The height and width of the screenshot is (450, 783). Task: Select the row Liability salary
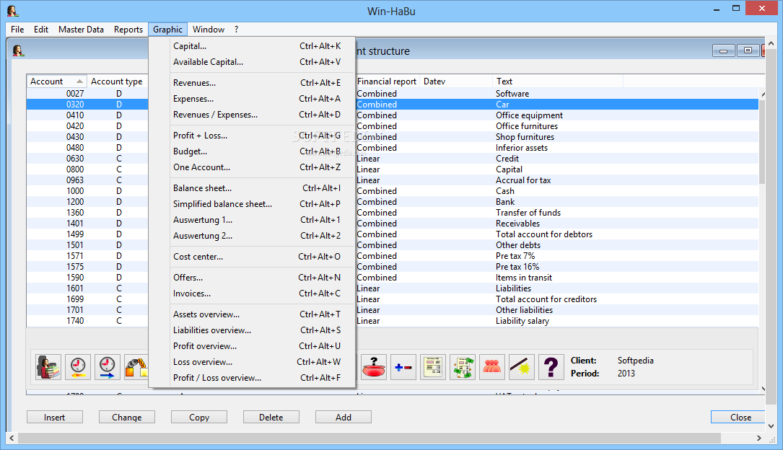coord(393,321)
